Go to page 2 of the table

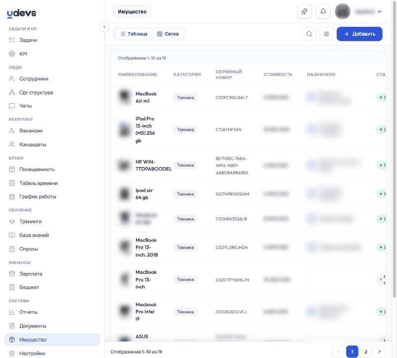tap(366, 352)
